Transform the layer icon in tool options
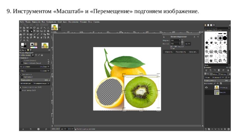Image resolution: width=247 pixels, height=139 pixels. (x=32, y=55)
